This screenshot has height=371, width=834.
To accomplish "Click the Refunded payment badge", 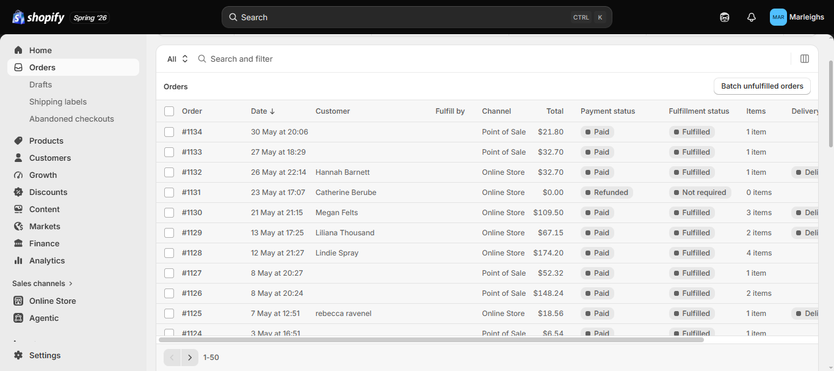I will [607, 193].
